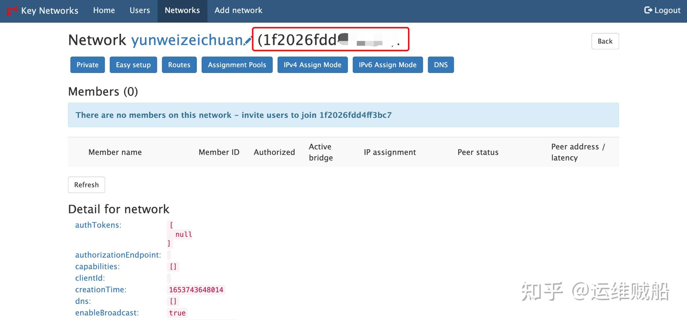
Task: Open the Routes settings
Action: click(179, 65)
